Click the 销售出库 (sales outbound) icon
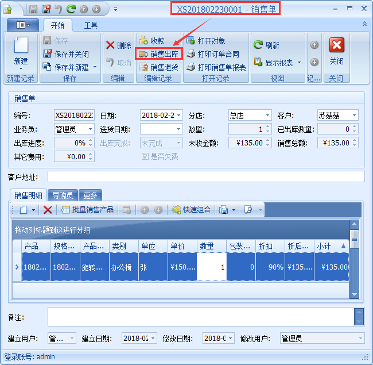The height and width of the screenshot is (365, 373). 143,54
